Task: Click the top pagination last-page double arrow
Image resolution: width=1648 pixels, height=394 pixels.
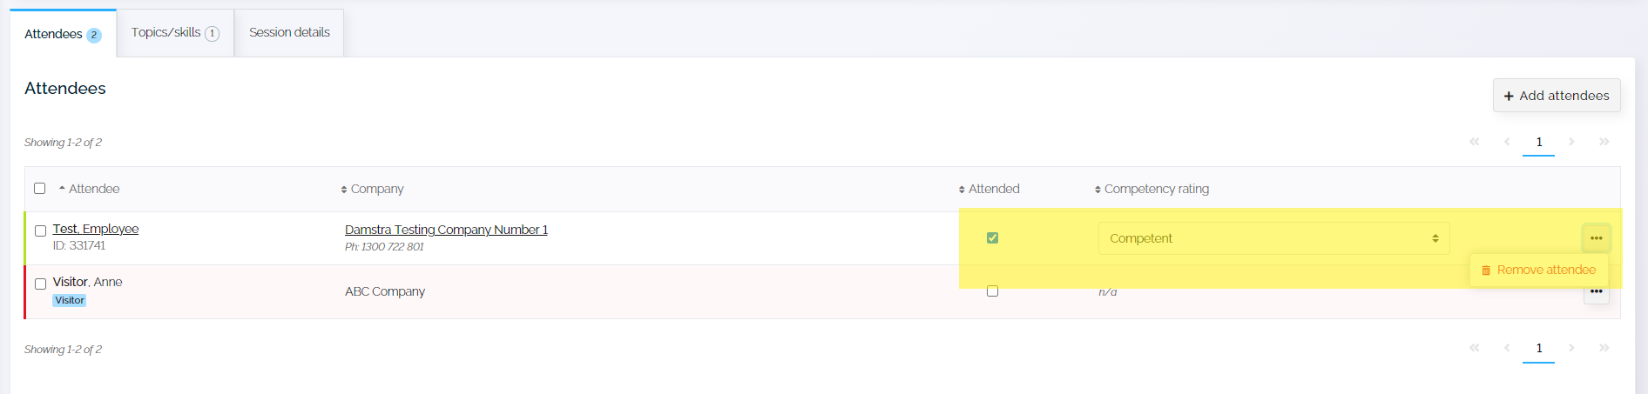Action: coord(1604,142)
